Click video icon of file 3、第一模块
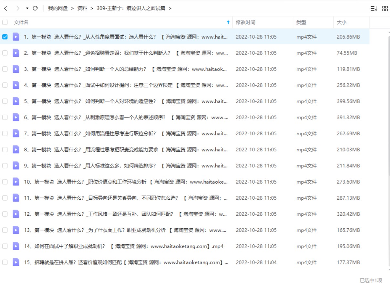This screenshot has width=390, height=284. tap(16, 69)
